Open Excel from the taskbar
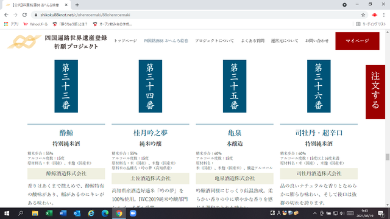The image size is (390, 219). (x=49, y=214)
